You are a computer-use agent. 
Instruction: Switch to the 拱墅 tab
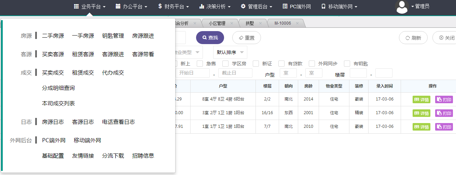[x=250, y=23]
